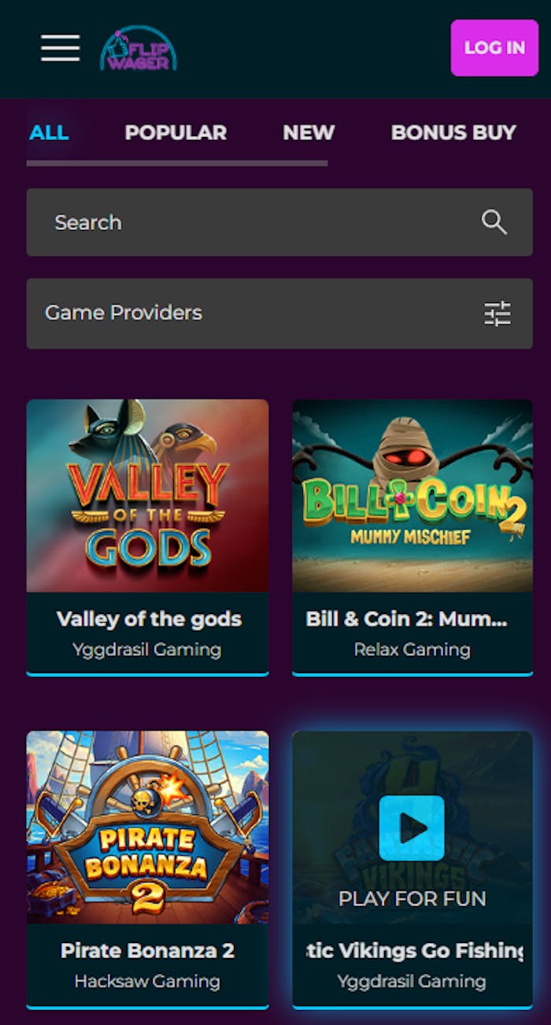Click the Game Providers filter sliders icon
This screenshot has width=551, height=1025.
(497, 313)
